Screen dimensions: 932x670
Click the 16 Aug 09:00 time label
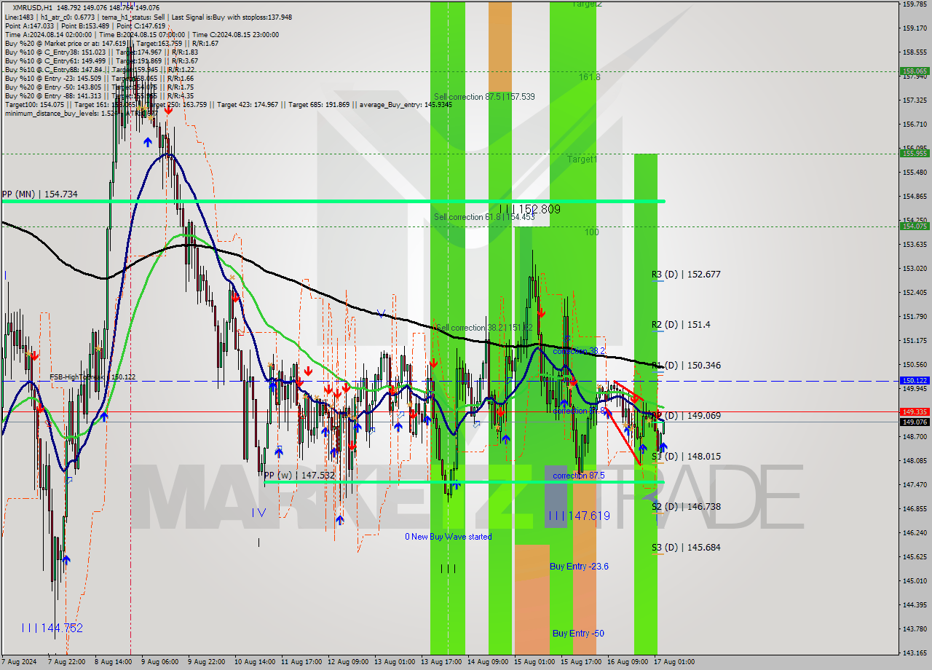(x=627, y=662)
